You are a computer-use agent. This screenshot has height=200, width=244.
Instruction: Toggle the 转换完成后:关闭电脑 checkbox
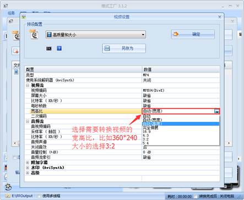pyautogui.click(x=196, y=196)
